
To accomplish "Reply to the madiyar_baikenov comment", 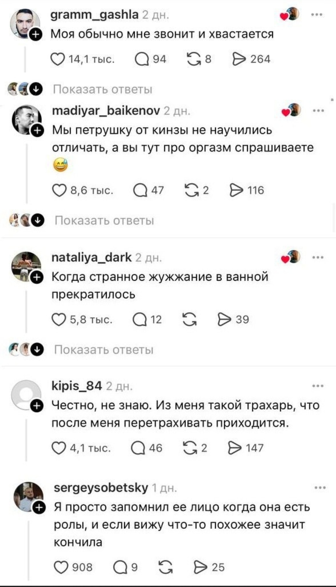I will (x=139, y=190).
